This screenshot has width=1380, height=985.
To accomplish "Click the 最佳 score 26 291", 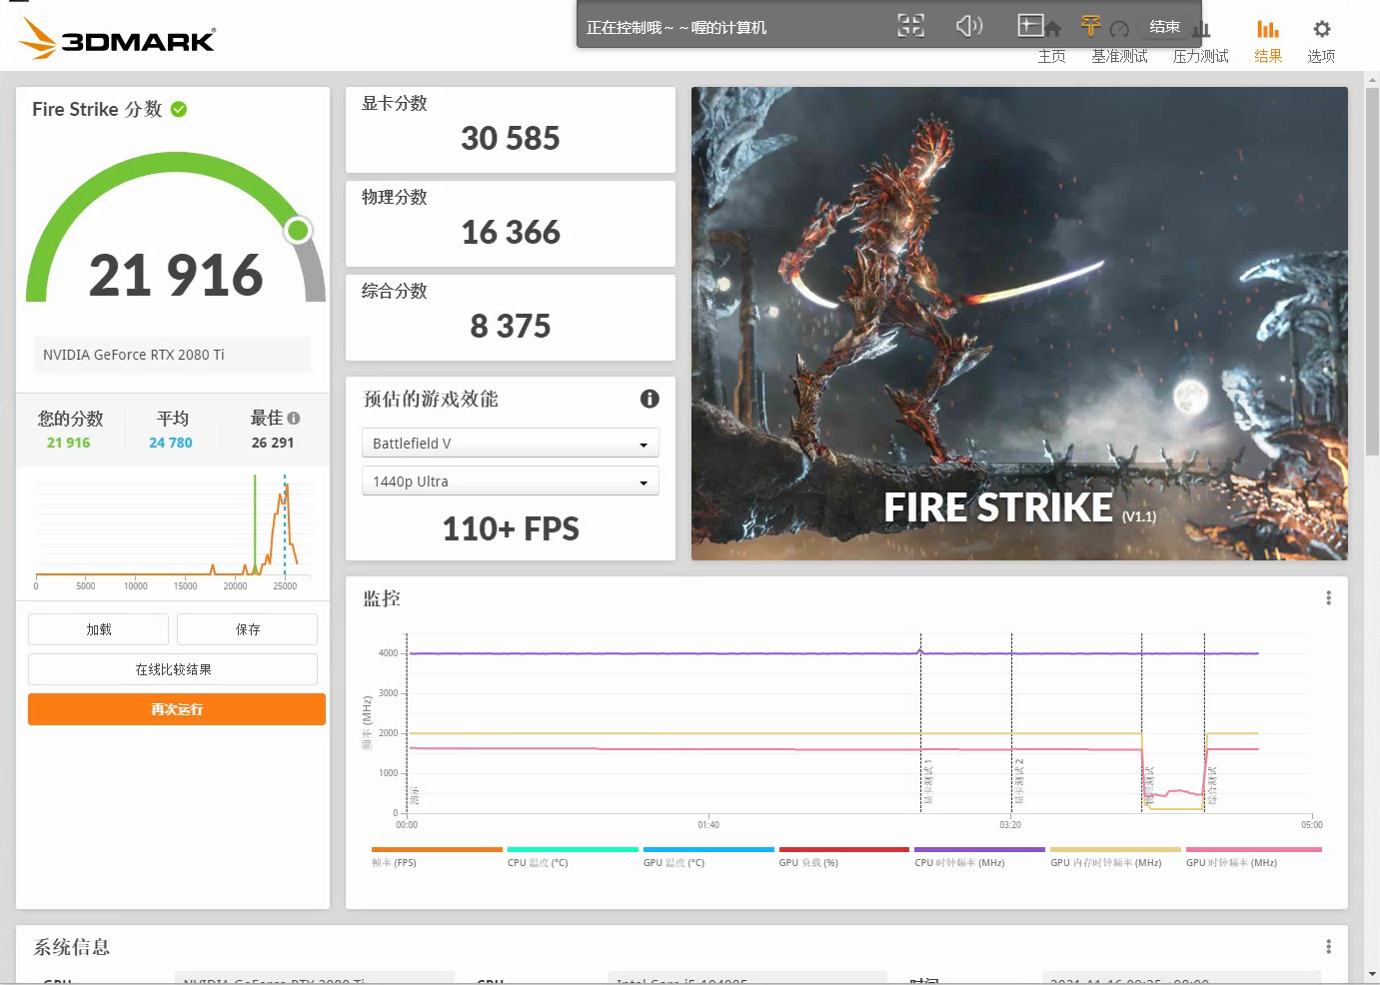I will click(x=273, y=443).
